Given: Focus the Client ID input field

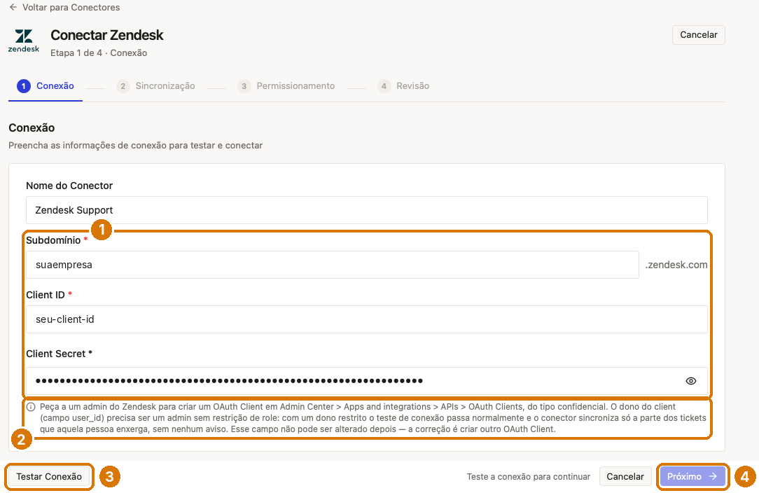Looking at the screenshot, I should (366, 319).
